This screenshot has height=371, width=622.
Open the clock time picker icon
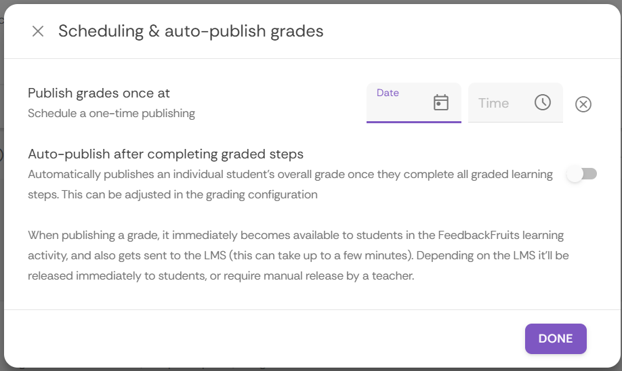(543, 102)
